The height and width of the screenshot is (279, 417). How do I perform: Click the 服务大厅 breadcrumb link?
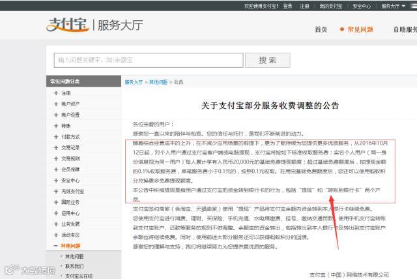point(134,82)
